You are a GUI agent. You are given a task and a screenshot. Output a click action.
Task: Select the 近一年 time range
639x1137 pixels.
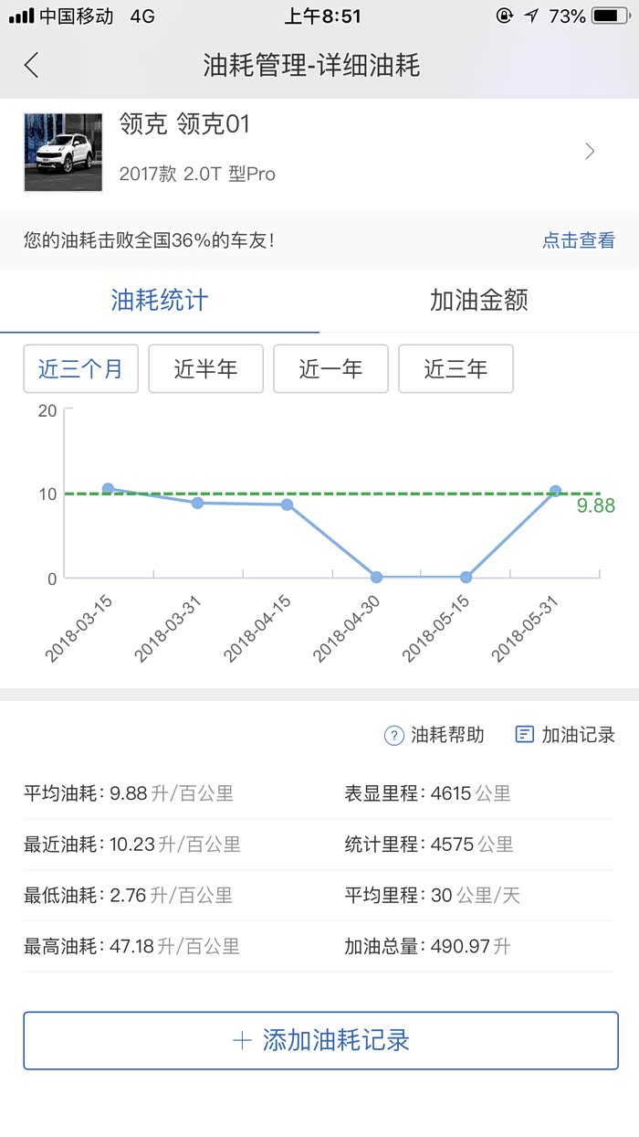(330, 369)
